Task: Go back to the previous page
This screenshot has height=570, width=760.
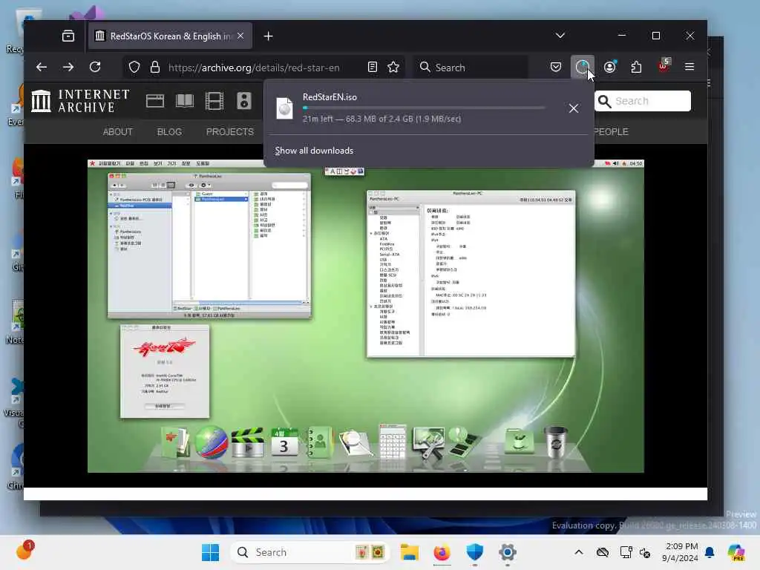Action: tap(42, 67)
